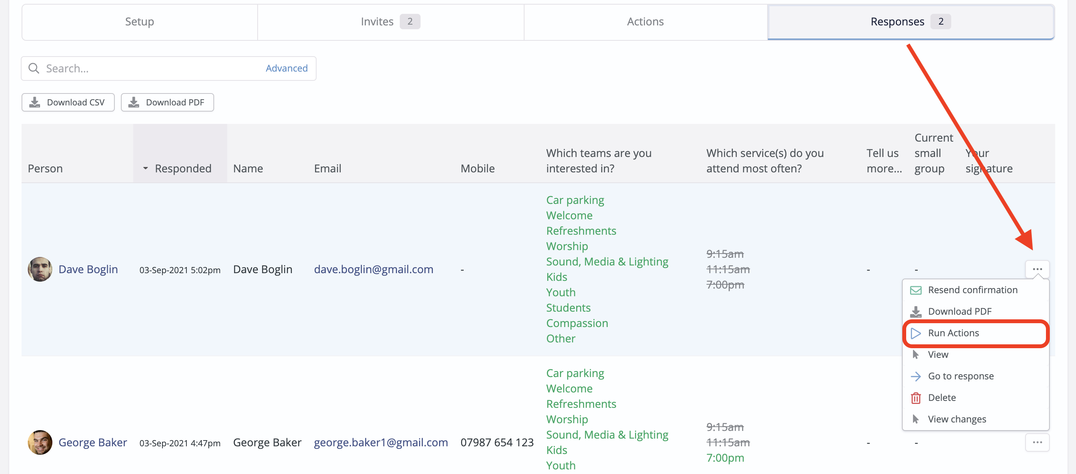The image size is (1076, 474).
Task: Click the Resend confirmation envelope icon
Action: click(916, 290)
